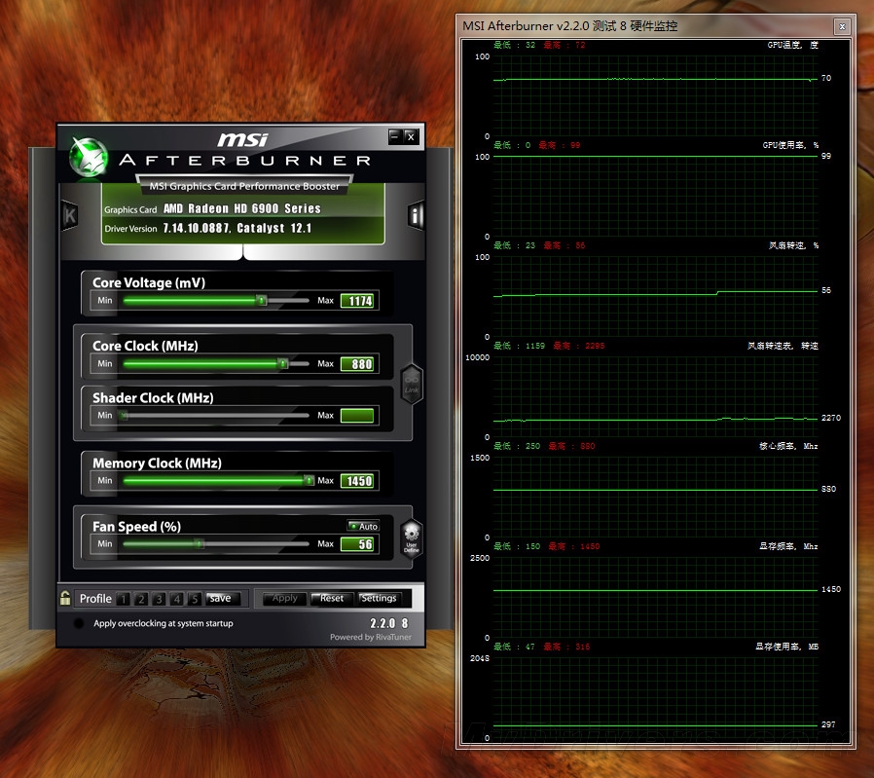Open the information i side button
874x778 pixels.
416,215
